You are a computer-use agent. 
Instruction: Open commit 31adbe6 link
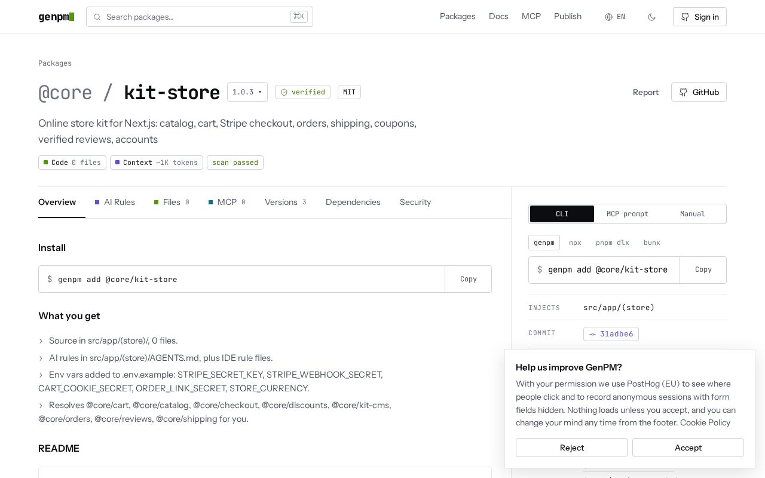tap(611, 334)
